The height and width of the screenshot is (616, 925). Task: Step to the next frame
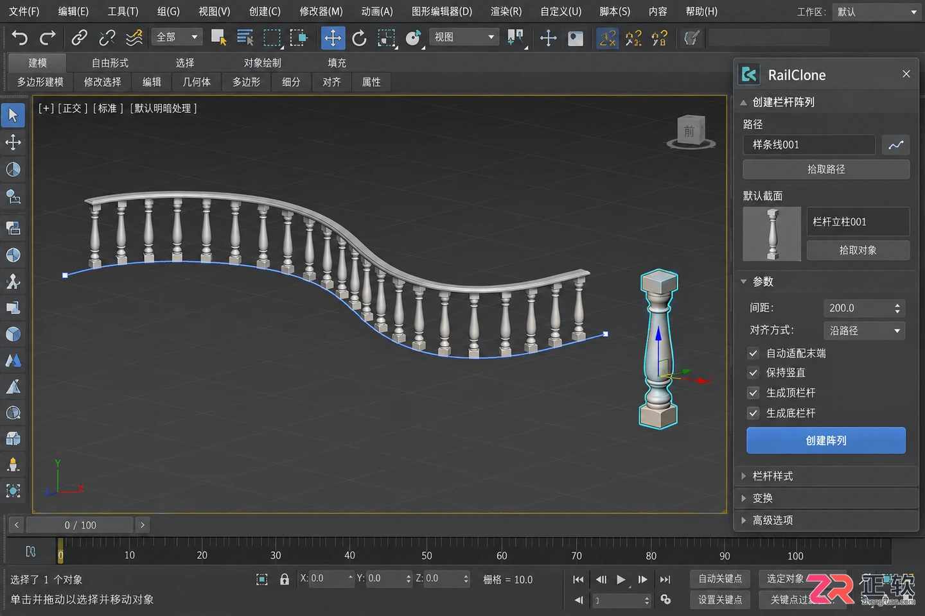coord(642,579)
